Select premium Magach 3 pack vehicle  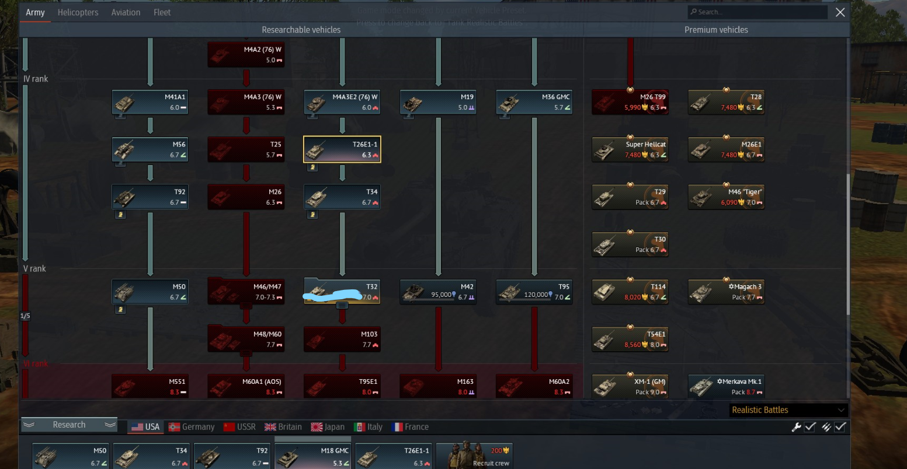(x=726, y=292)
